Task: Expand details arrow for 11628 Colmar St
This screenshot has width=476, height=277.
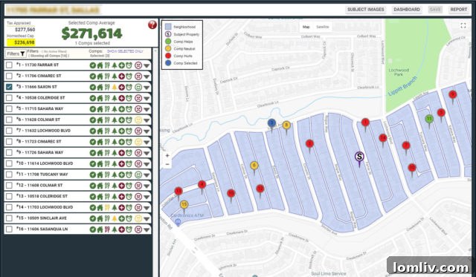Action: point(147,120)
